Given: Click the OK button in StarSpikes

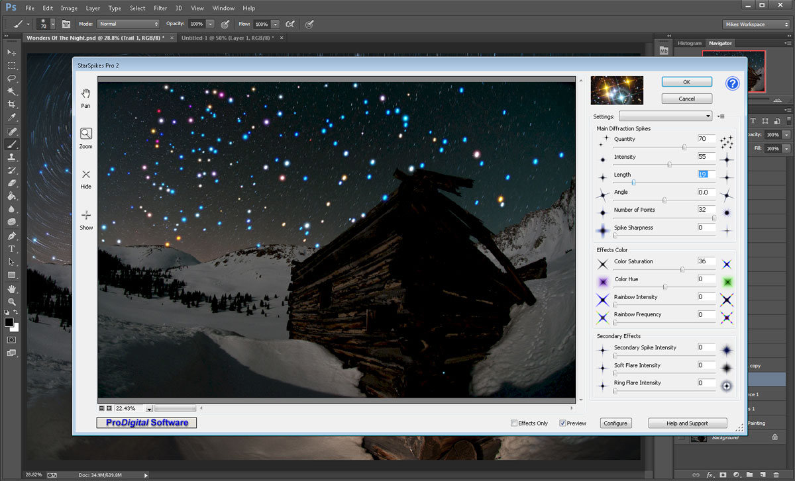Looking at the screenshot, I should [x=687, y=82].
